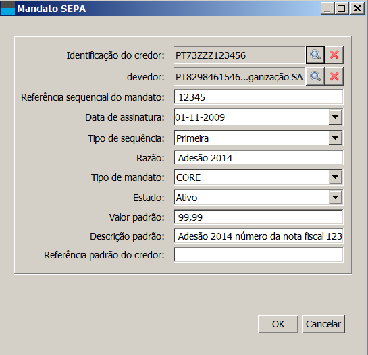Click the Mandato SEPA window icon
The height and width of the screenshot is (355, 368).
coord(8,9)
